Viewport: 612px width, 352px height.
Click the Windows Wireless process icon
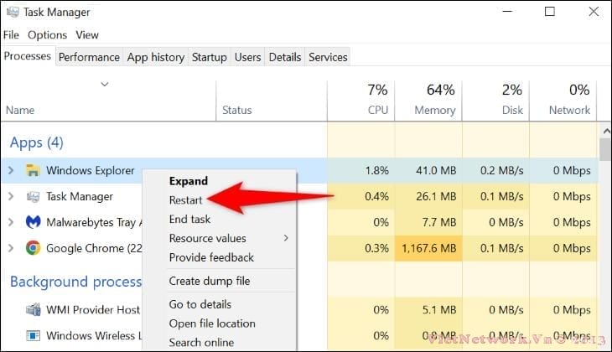point(34,336)
